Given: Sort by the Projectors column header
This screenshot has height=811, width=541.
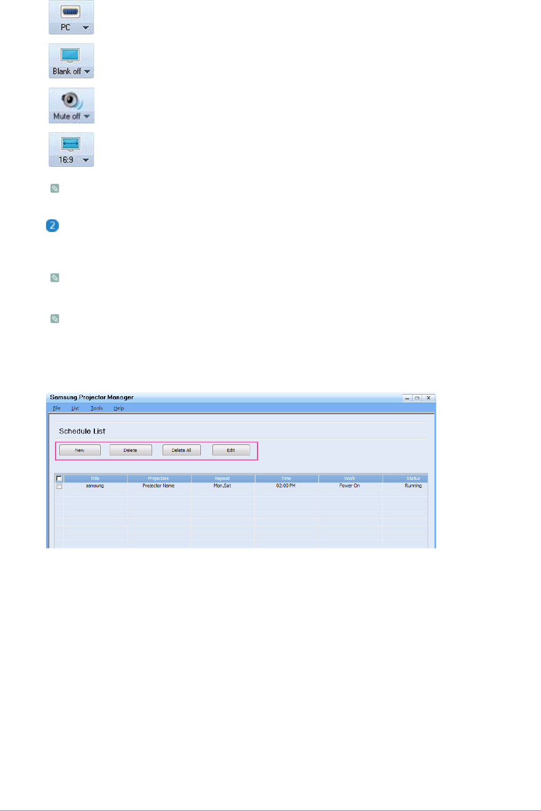Looking at the screenshot, I should tap(159, 478).
